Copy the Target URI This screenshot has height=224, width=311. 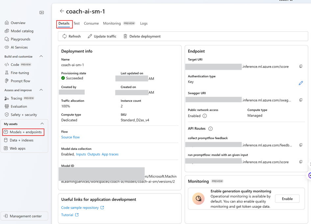301,66
